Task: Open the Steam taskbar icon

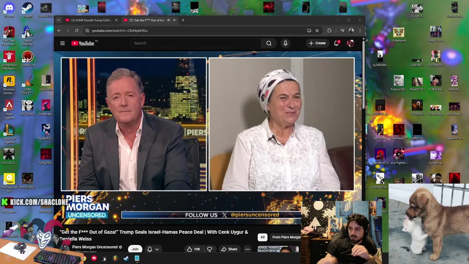Action: coord(126,258)
